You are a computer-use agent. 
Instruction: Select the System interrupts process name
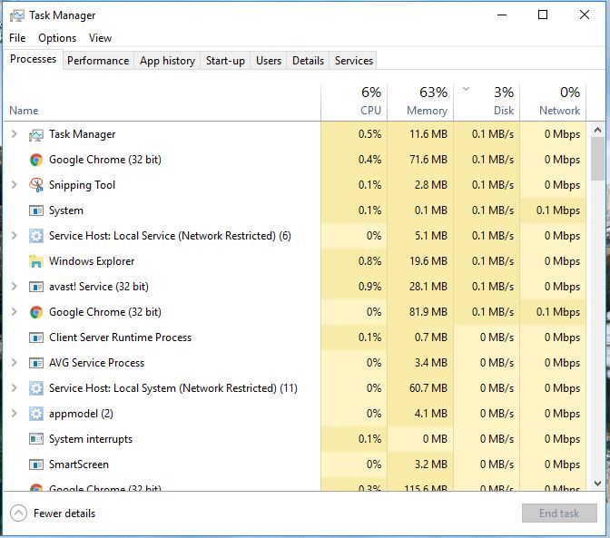[91, 439]
